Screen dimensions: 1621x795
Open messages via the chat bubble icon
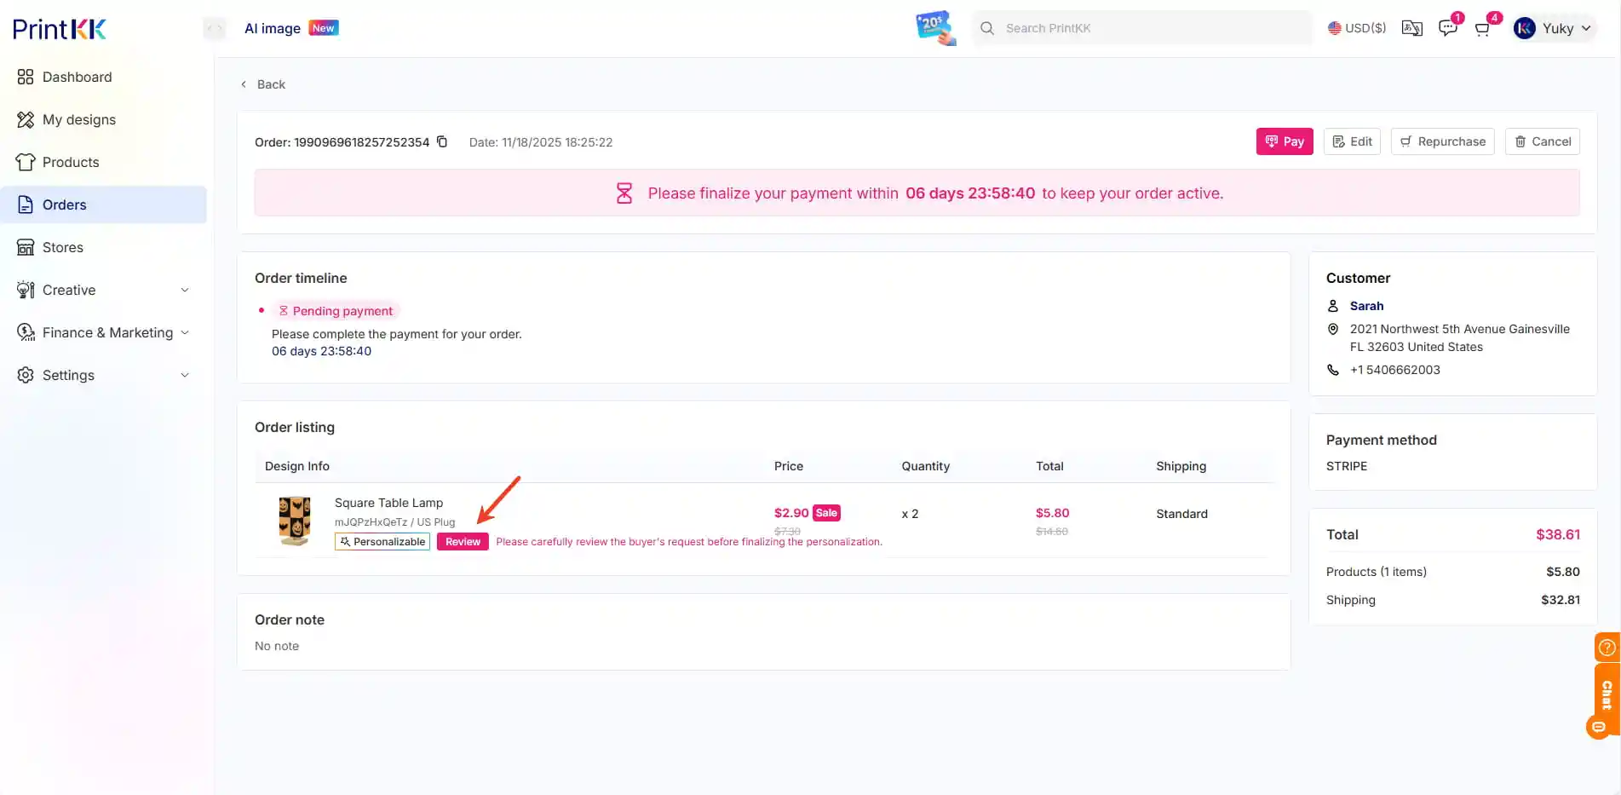[1447, 27]
